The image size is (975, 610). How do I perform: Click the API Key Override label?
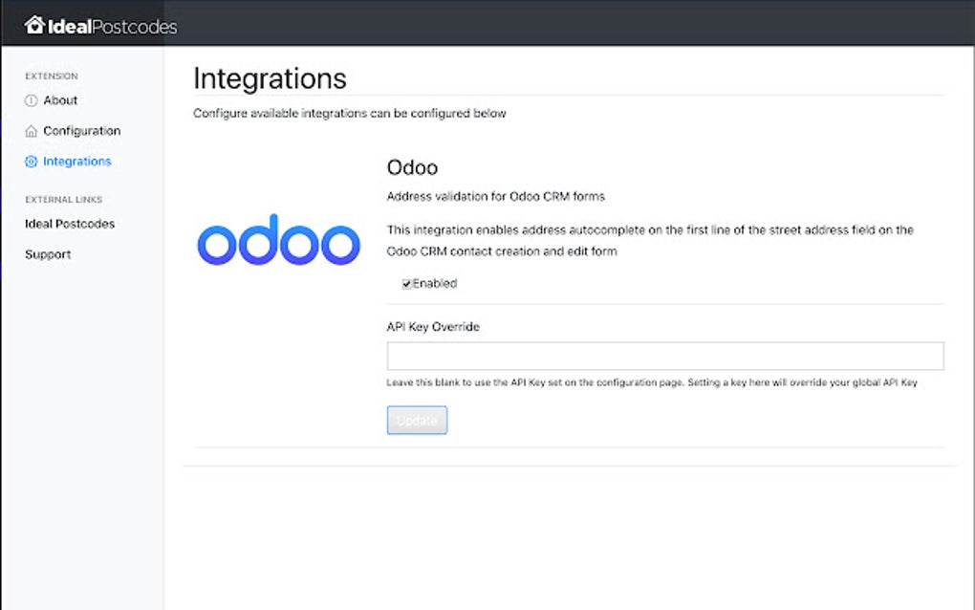click(x=433, y=327)
